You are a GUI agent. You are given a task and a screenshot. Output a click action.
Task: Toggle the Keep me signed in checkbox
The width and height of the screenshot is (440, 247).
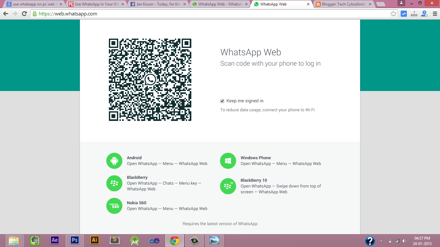[x=222, y=101]
